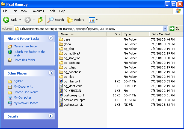This screenshot has height=129, width=184.
Task: Select the global folder icon
Action: click(61, 44)
